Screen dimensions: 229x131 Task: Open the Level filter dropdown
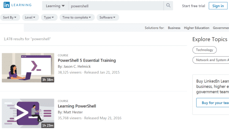(30, 18)
